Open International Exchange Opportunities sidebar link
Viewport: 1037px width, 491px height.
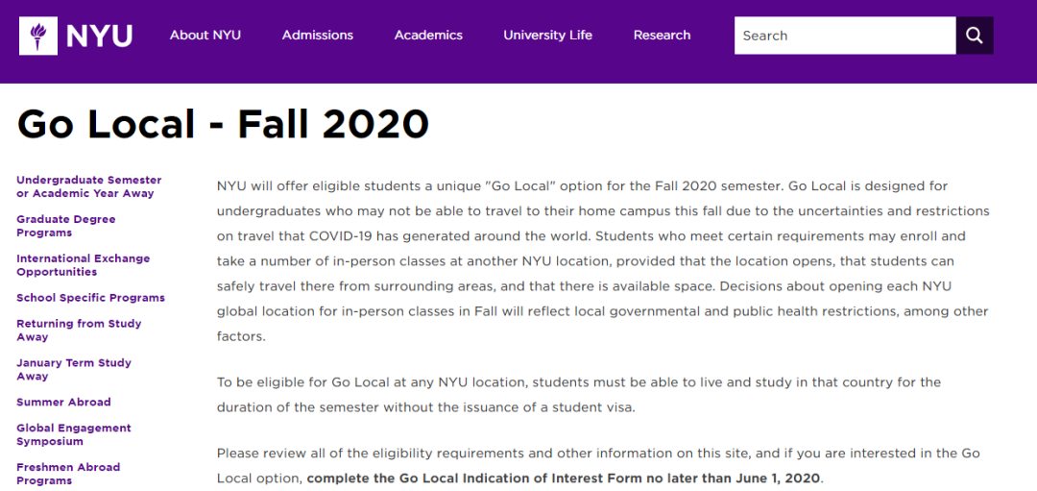pos(84,265)
